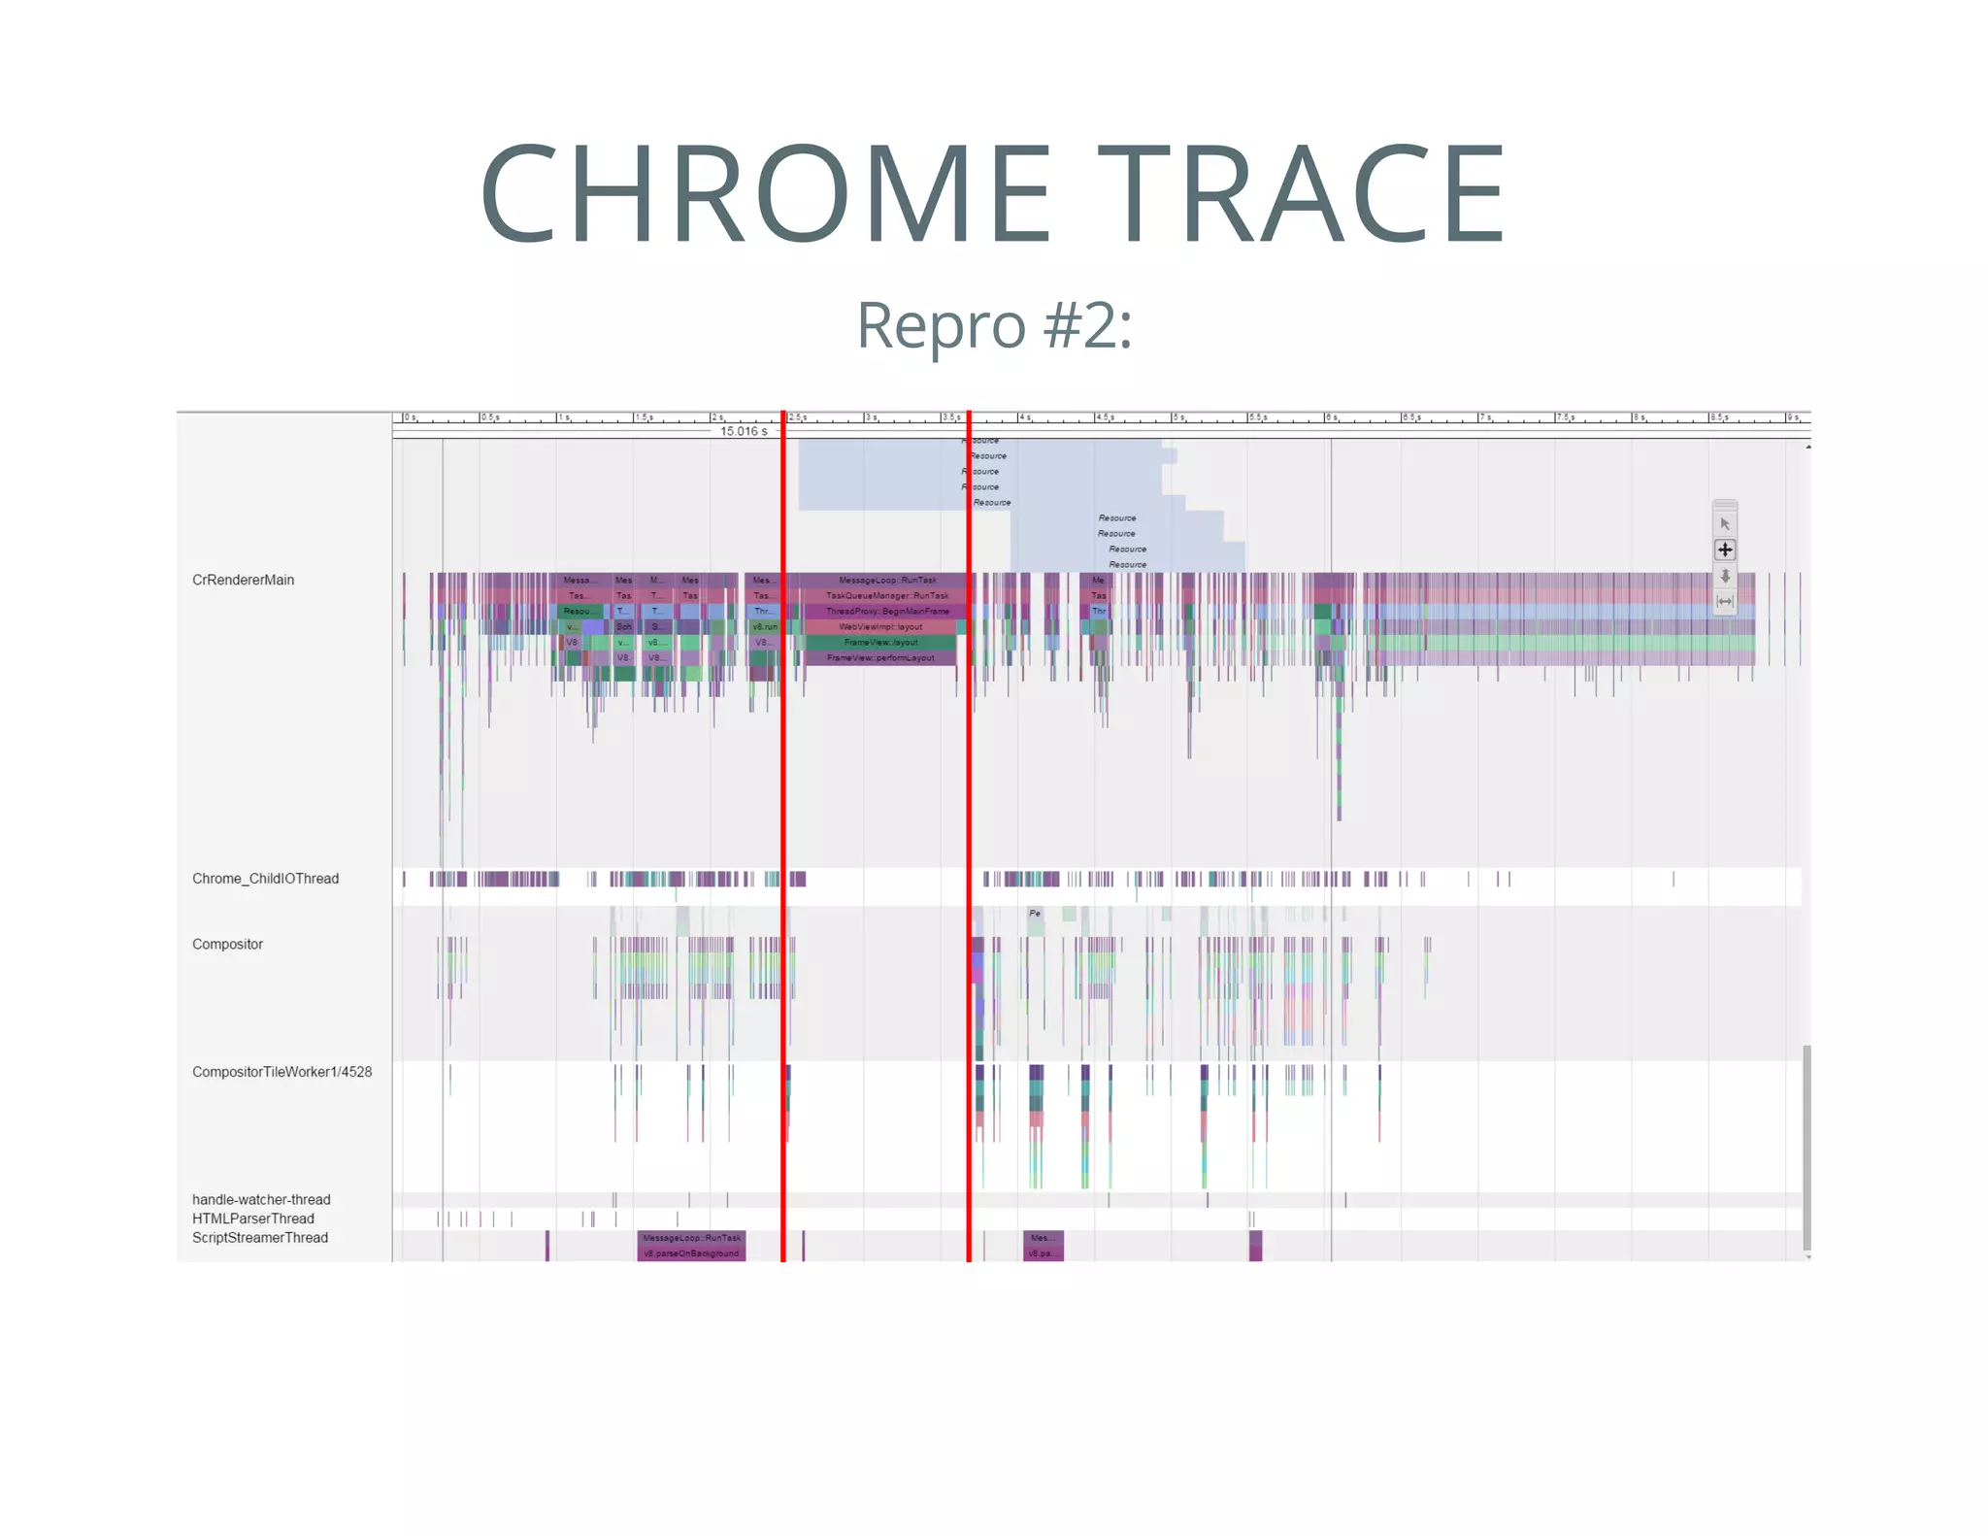
Task: Click the 15.016 s duration label
Action: [x=744, y=431]
